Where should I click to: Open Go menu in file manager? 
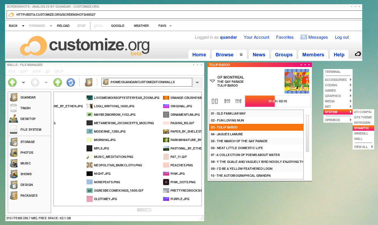(x=48, y=71)
